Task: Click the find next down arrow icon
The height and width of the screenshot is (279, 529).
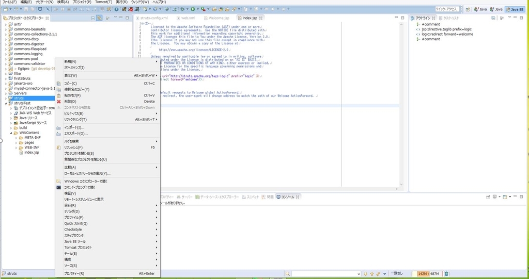Action: [x=365, y=274]
